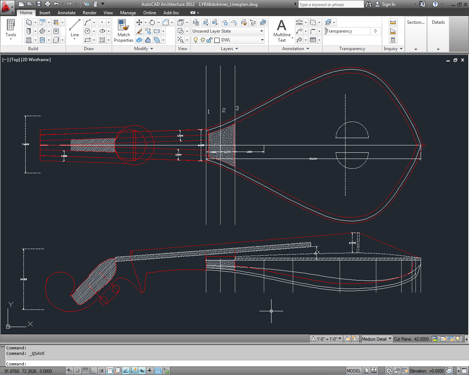Image resolution: width=469 pixels, height=375 pixels.
Task: Click the keyword search input field
Action: click(x=330, y=4)
